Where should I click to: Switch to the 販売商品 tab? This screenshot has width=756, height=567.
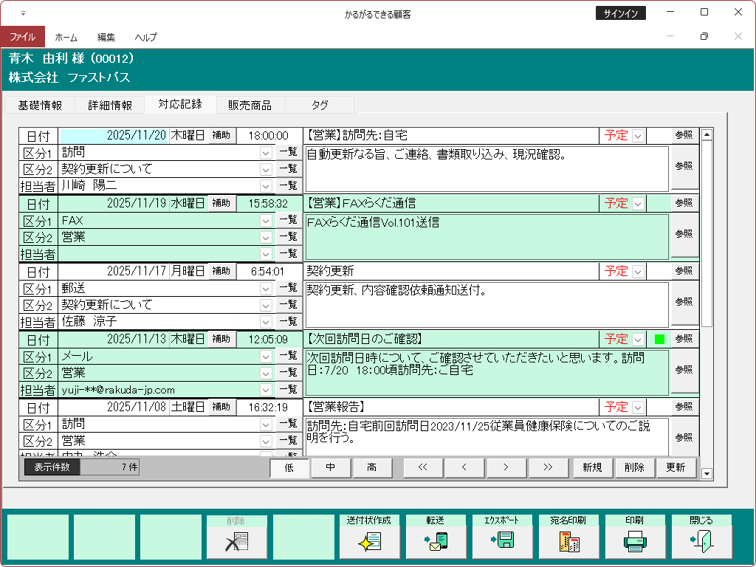click(x=250, y=106)
